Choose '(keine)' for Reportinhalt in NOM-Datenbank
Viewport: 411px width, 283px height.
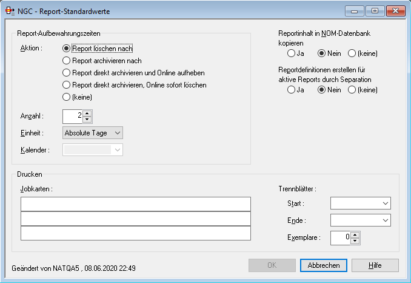tap(352, 53)
